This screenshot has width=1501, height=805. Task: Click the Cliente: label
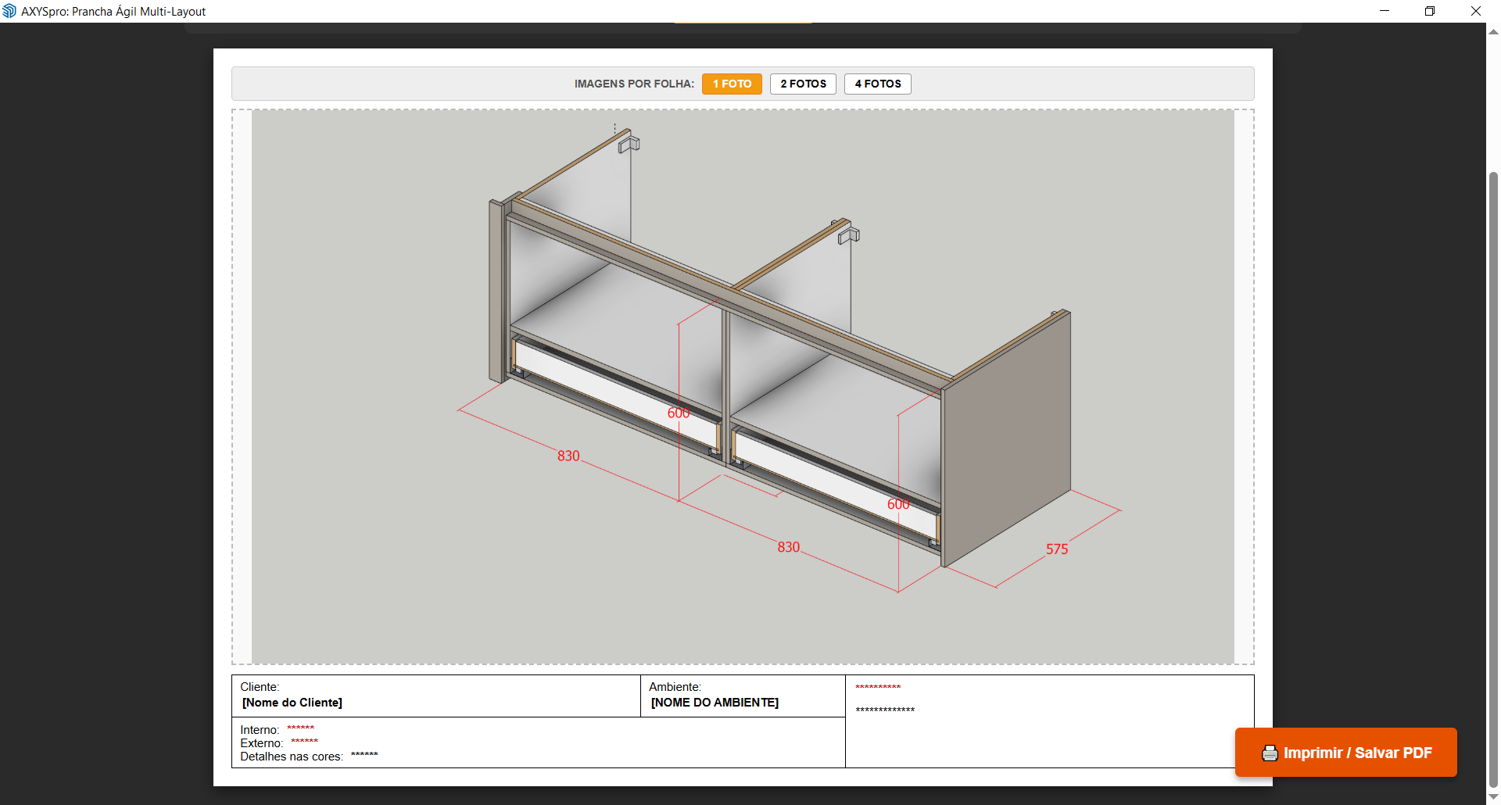[260, 687]
